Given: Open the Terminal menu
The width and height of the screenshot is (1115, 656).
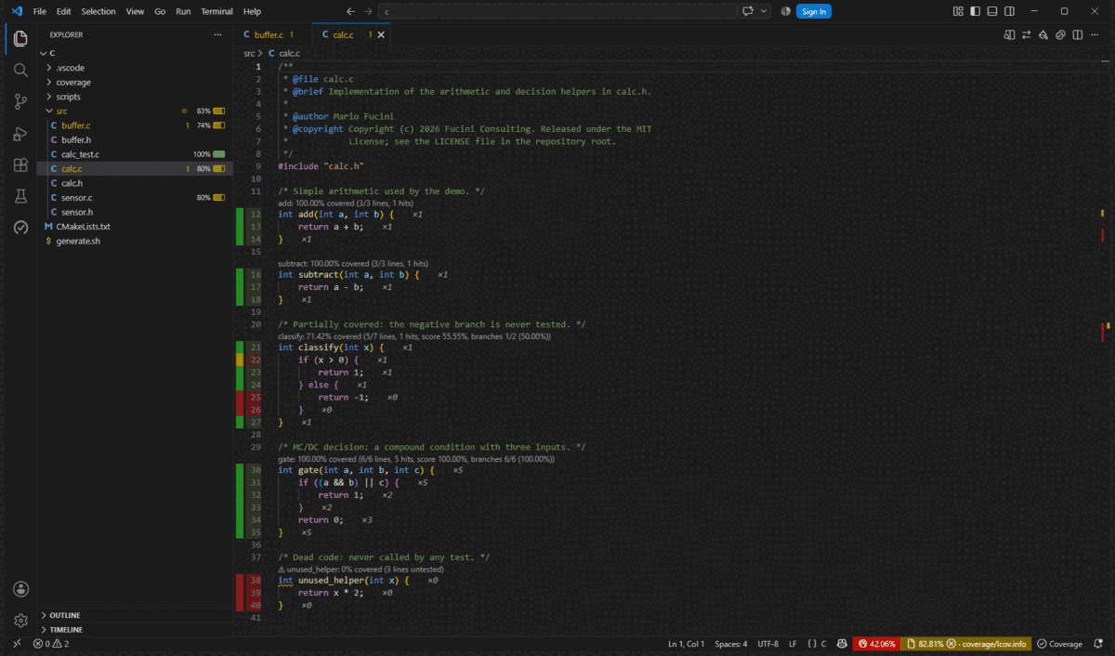Looking at the screenshot, I should click(x=217, y=11).
